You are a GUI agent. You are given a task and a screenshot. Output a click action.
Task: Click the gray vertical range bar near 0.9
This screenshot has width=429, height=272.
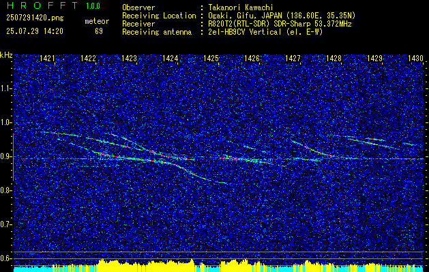point(13,157)
